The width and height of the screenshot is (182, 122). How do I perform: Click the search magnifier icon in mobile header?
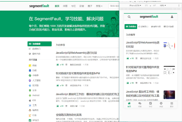(129, 17)
